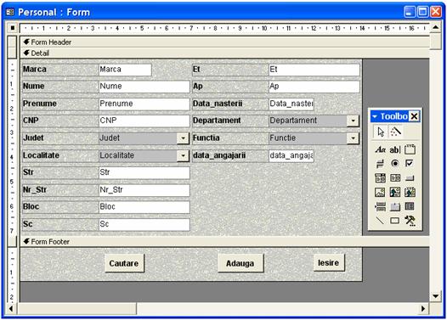Select the Option Button radio tool
The width and height of the screenshot is (447, 320).
(395, 164)
